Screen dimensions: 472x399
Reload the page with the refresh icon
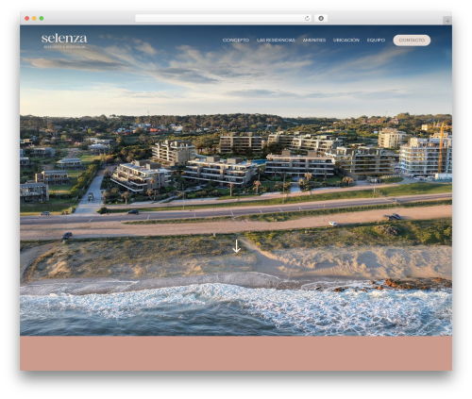(307, 18)
